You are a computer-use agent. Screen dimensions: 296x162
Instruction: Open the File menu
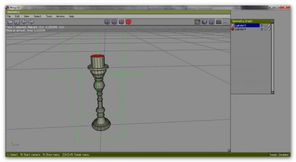coord(9,16)
